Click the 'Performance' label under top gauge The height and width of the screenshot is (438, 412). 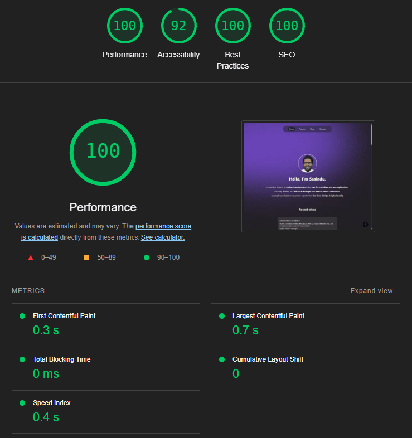coord(124,55)
